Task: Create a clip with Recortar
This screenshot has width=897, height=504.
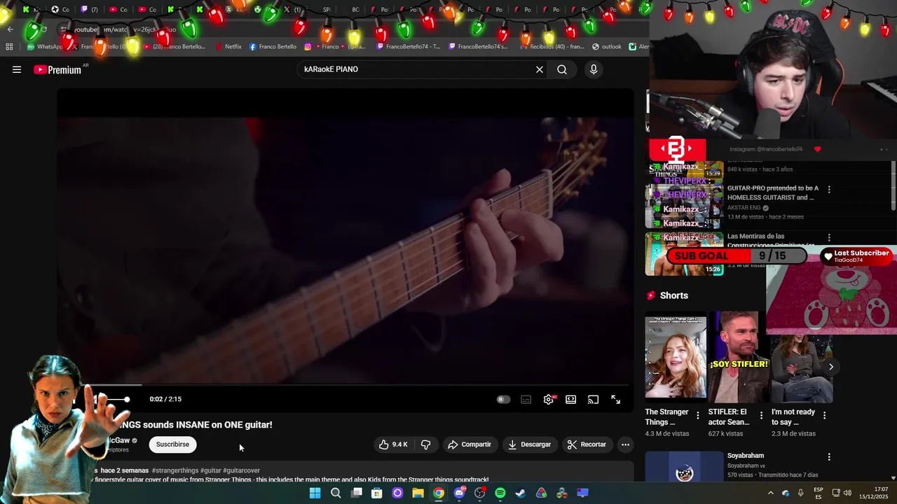Action: click(587, 444)
